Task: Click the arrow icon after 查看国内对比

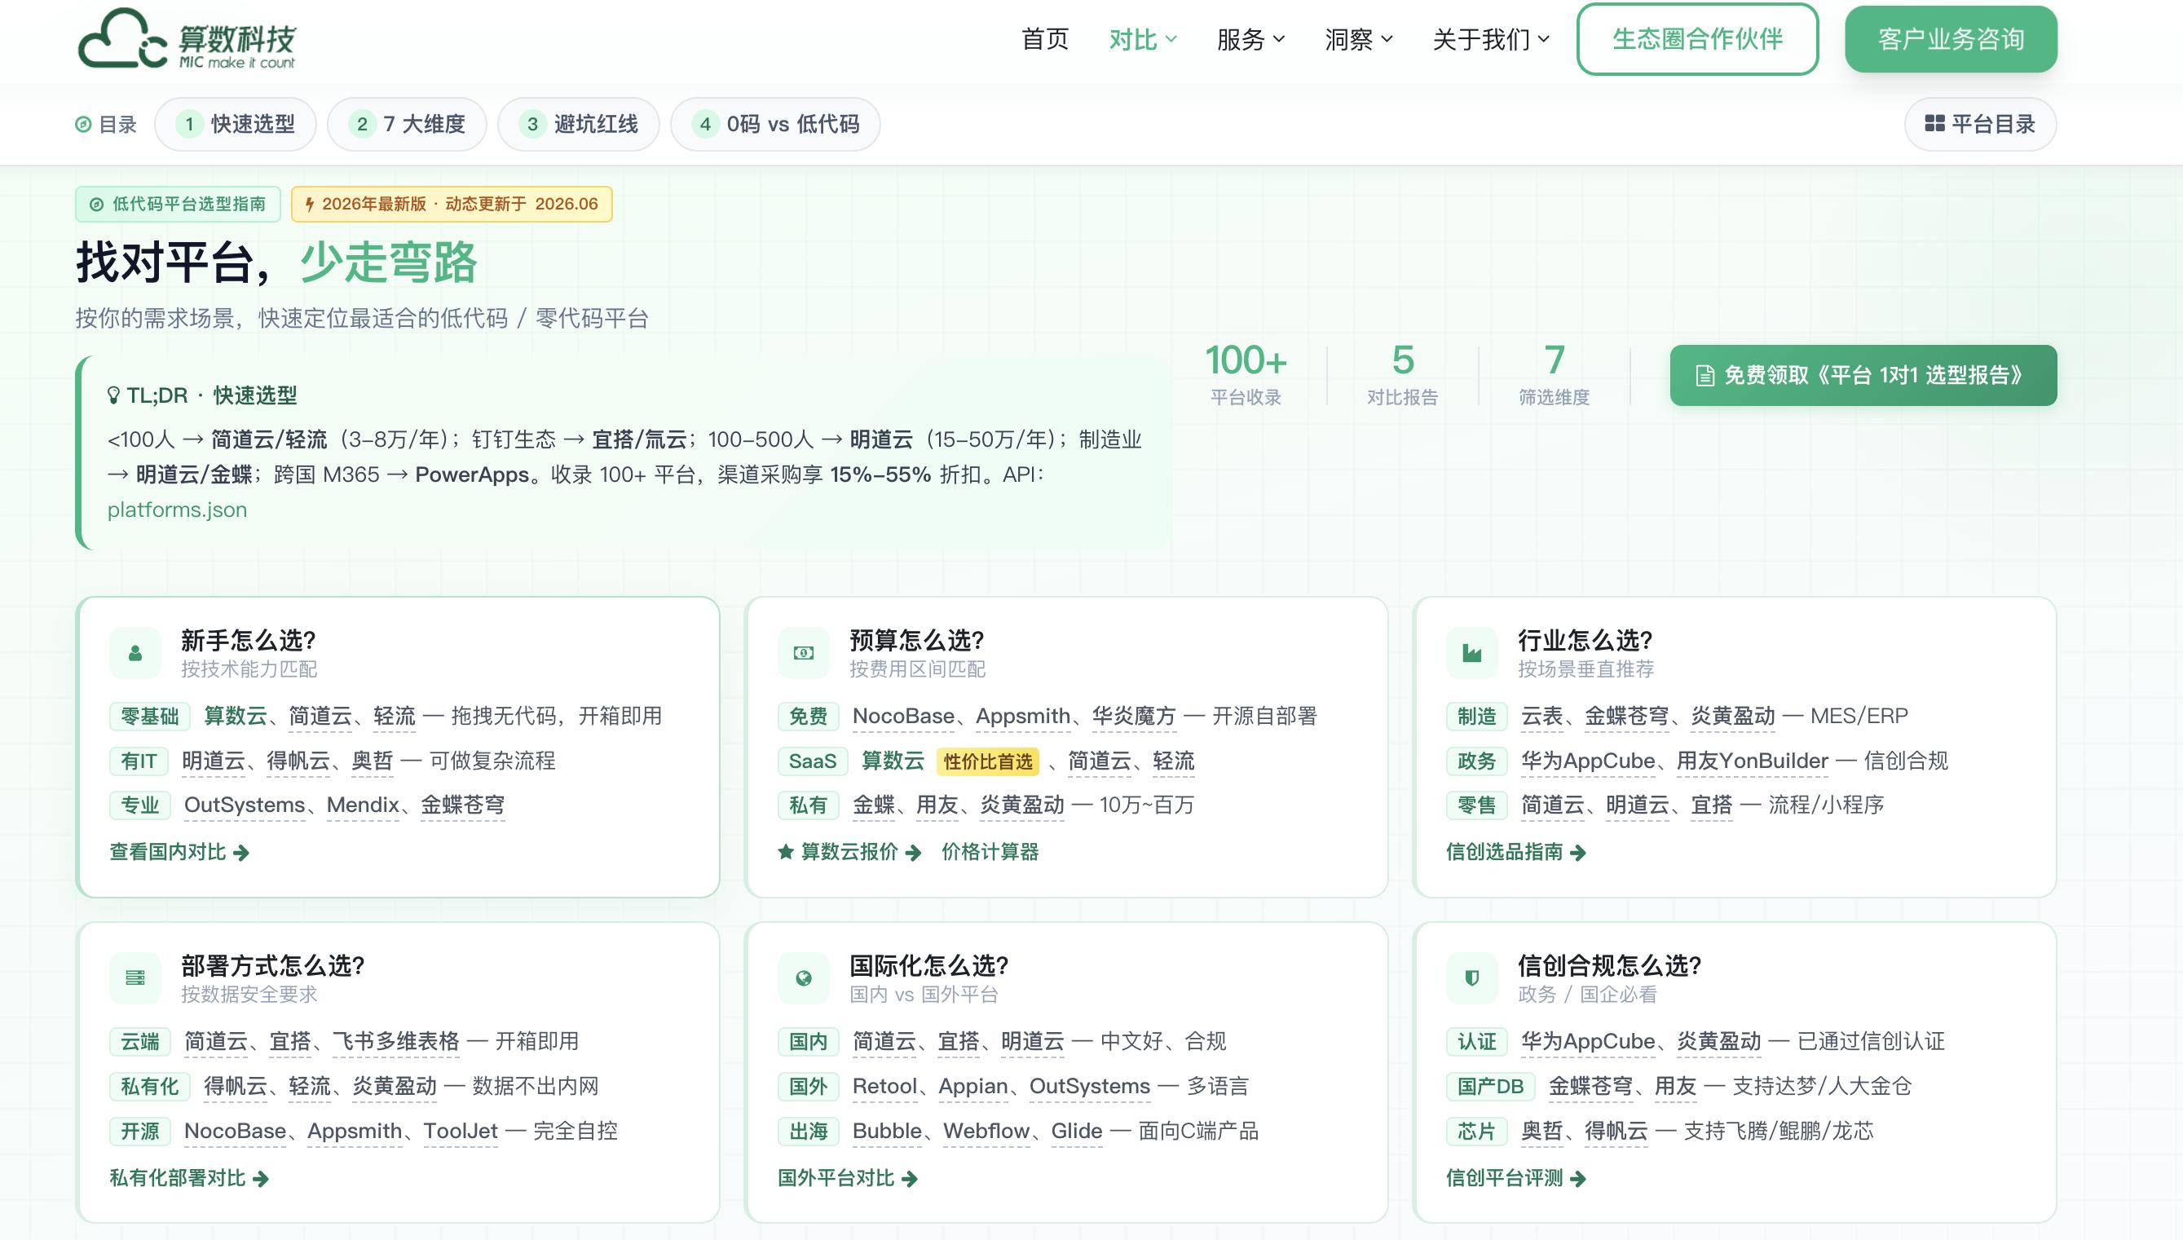Action: coord(241,853)
